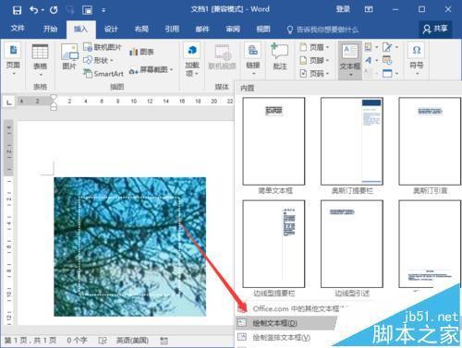Open the 审阅 tab
The height and width of the screenshot is (348, 462).
233,29
